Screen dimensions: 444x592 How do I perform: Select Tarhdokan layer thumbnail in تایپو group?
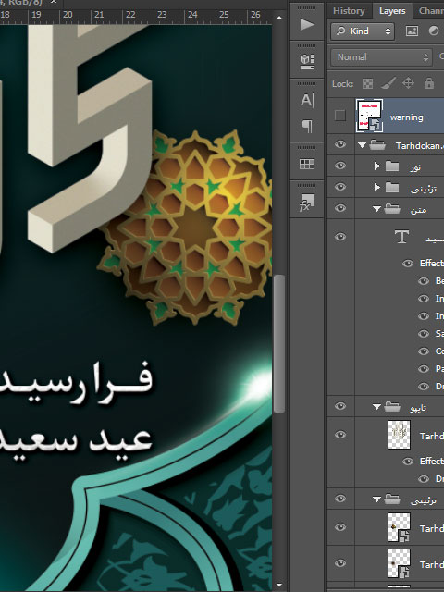tap(399, 435)
